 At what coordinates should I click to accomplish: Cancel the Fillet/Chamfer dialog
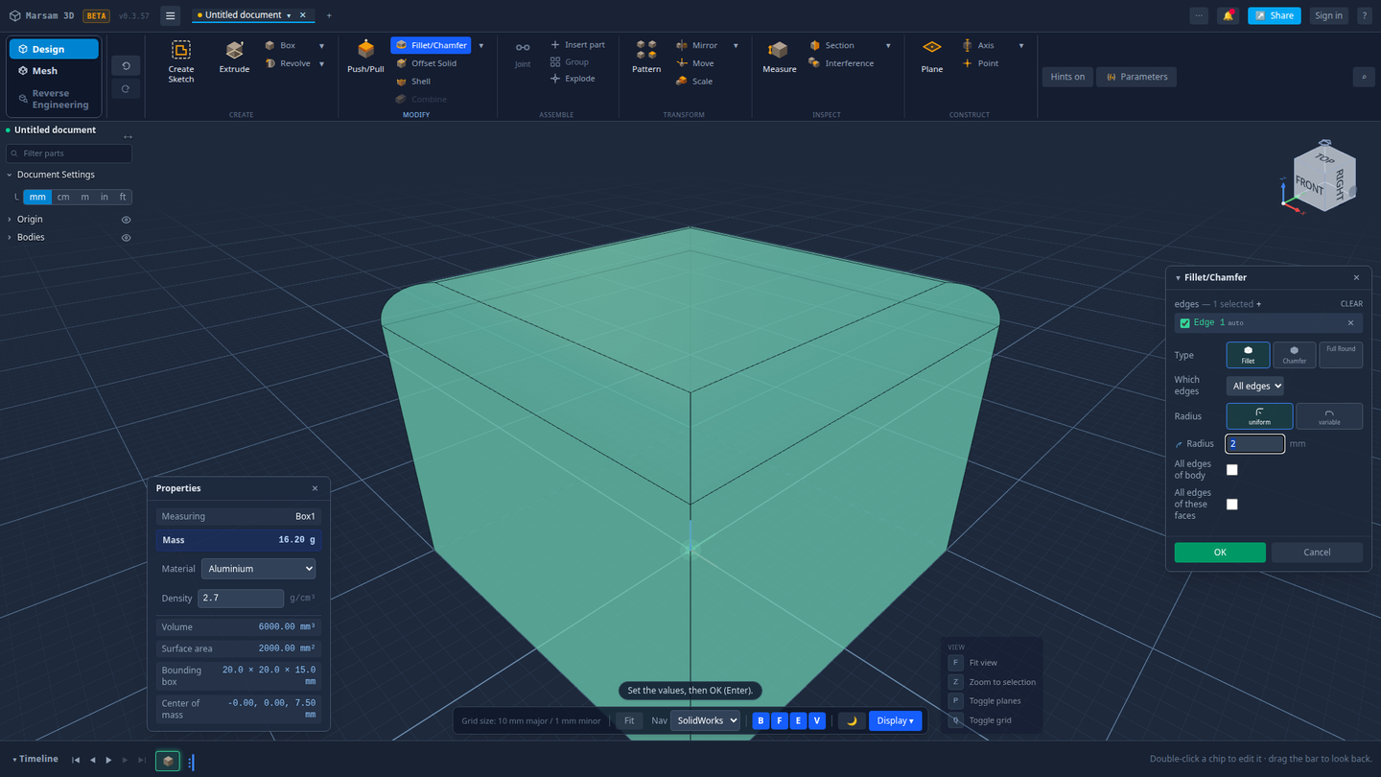click(1317, 553)
